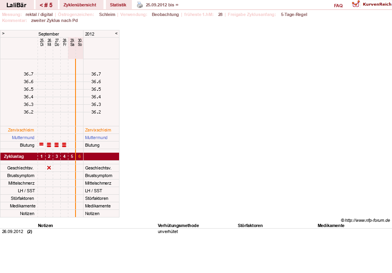This screenshot has width=392, height=273.
Task: Click the 'Beobachtung' usage value
Action: click(x=165, y=14)
